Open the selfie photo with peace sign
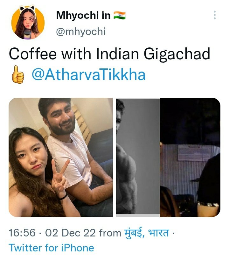 click(61, 157)
